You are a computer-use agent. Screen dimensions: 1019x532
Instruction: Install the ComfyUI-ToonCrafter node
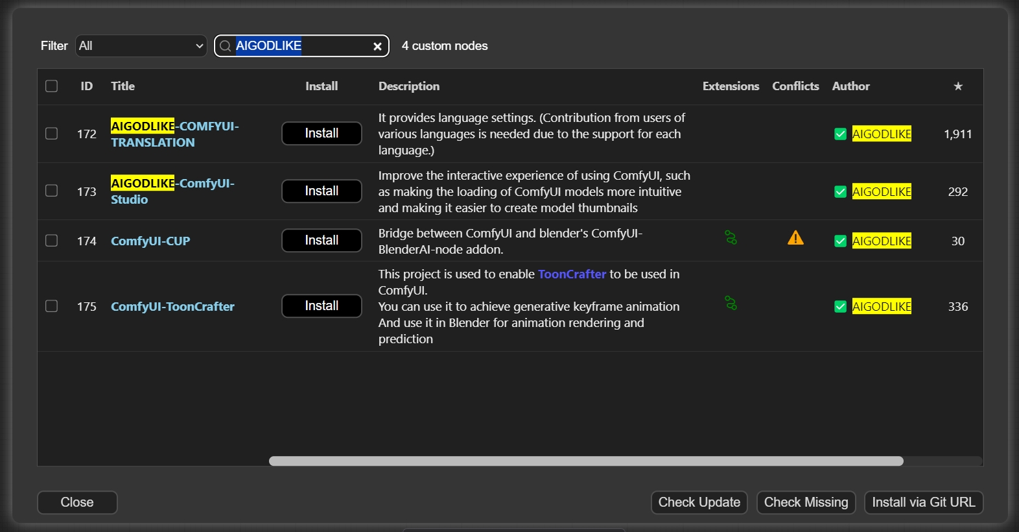pyautogui.click(x=322, y=306)
